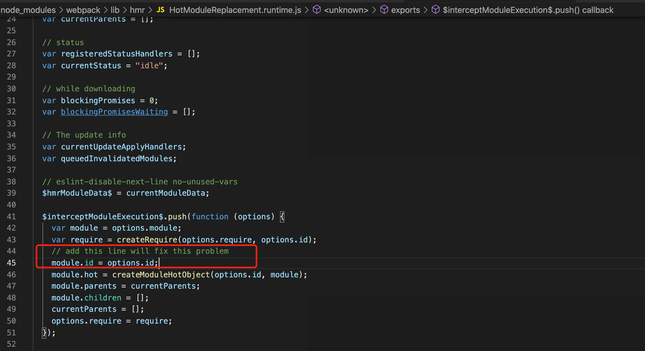
Task: Select the $interceptModuleExecution$.push() callback breadcrumb
Action: (528, 10)
